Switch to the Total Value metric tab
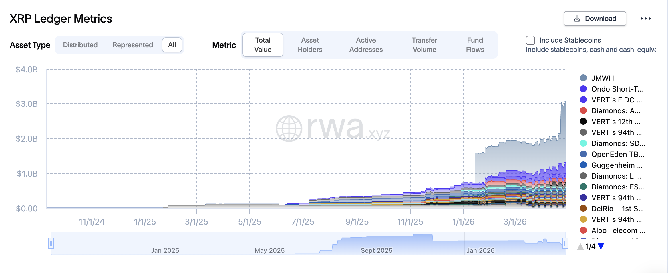Image resolution: width=668 pixels, height=273 pixels. coord(263,45)
